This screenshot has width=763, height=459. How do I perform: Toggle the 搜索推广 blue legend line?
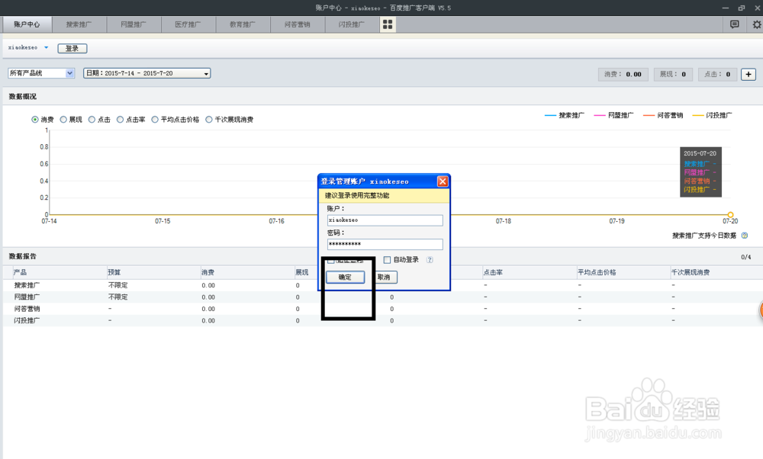(565, 115)
